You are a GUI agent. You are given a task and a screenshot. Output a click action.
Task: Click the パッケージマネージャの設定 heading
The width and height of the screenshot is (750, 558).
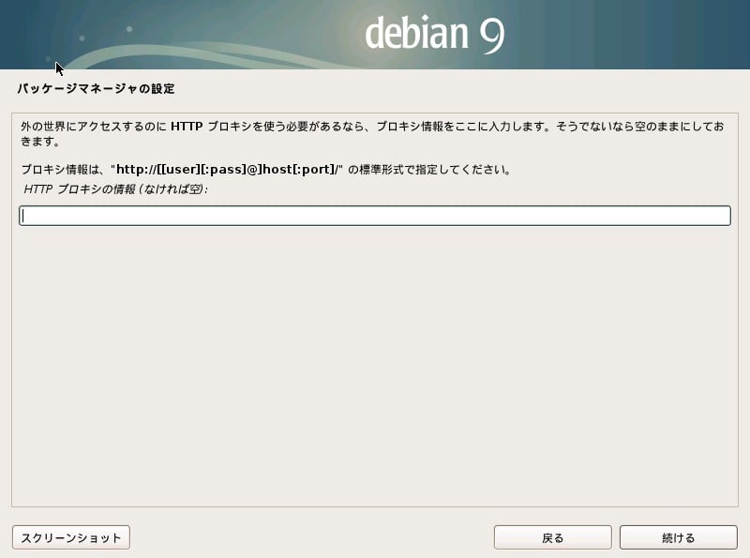click(x=96, y=88)
